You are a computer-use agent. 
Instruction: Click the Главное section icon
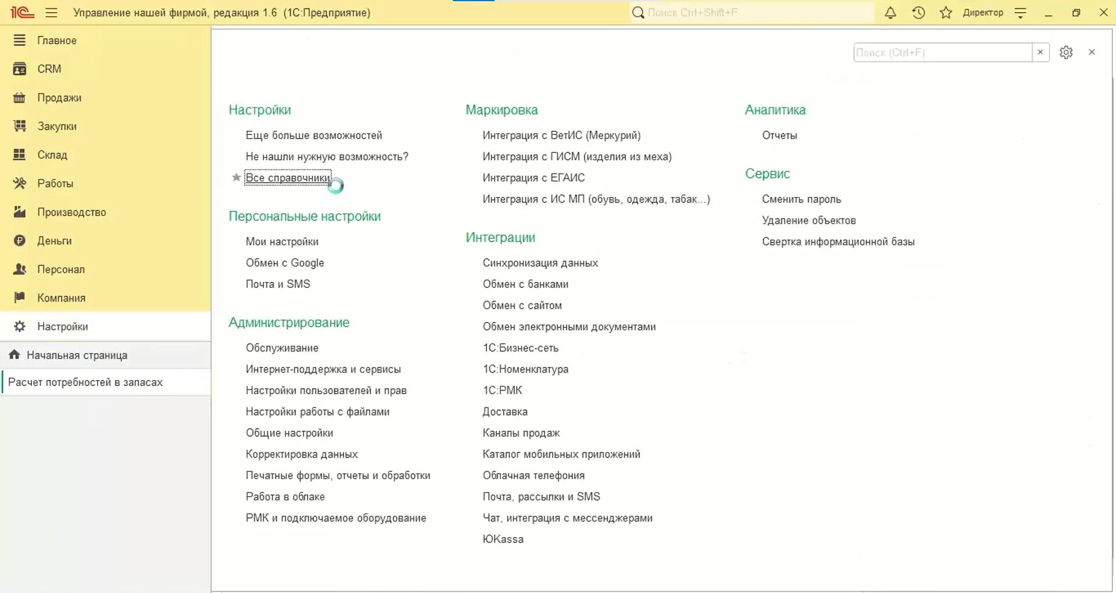20,40
